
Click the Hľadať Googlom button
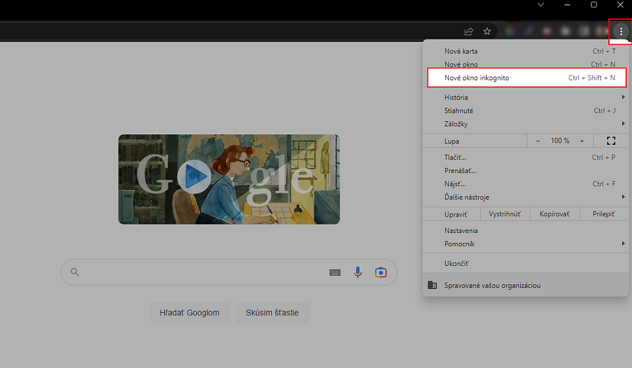click(190, 313)
